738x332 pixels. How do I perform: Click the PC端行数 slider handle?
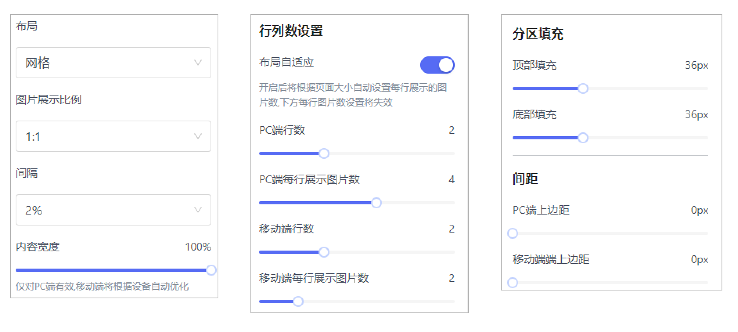[324, 153]
